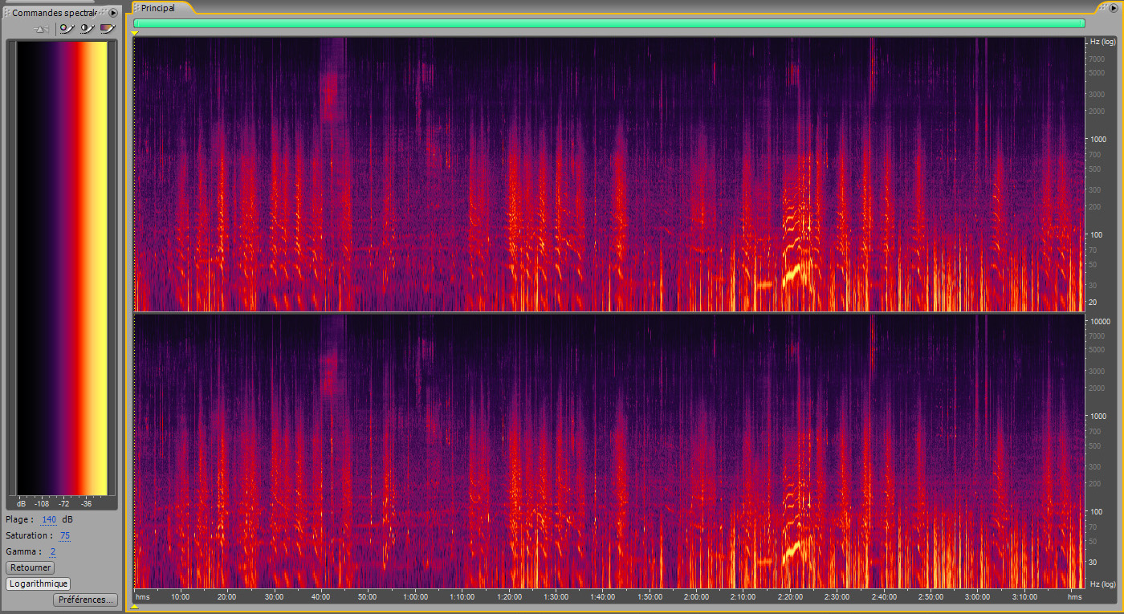This screenshot has width=1124, height=614.
Task: Open the Préférences... dialog
Action: (86, 600)
